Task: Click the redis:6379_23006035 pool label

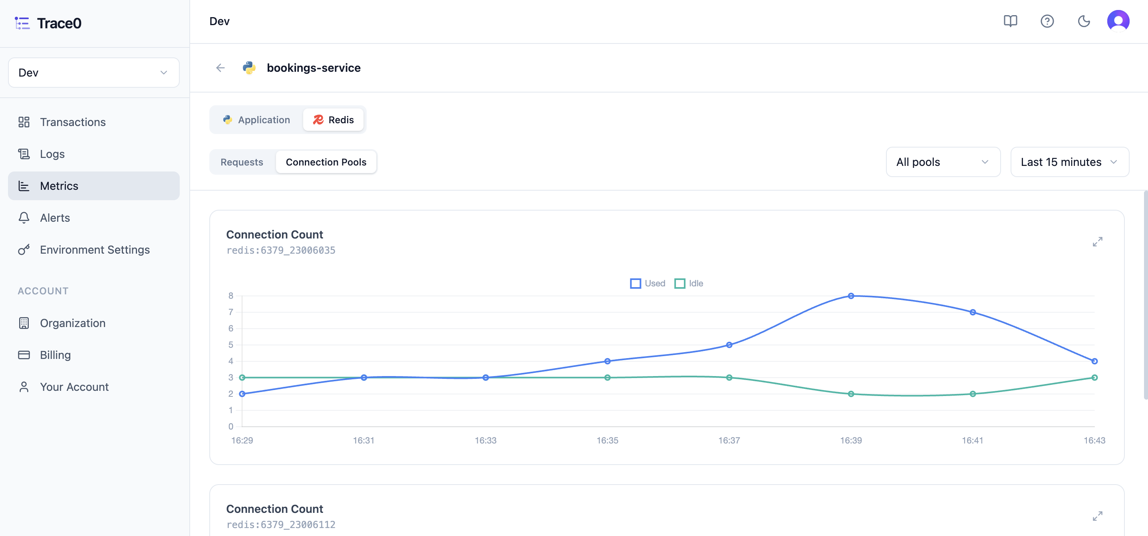Action: click(x=281, y=250)
